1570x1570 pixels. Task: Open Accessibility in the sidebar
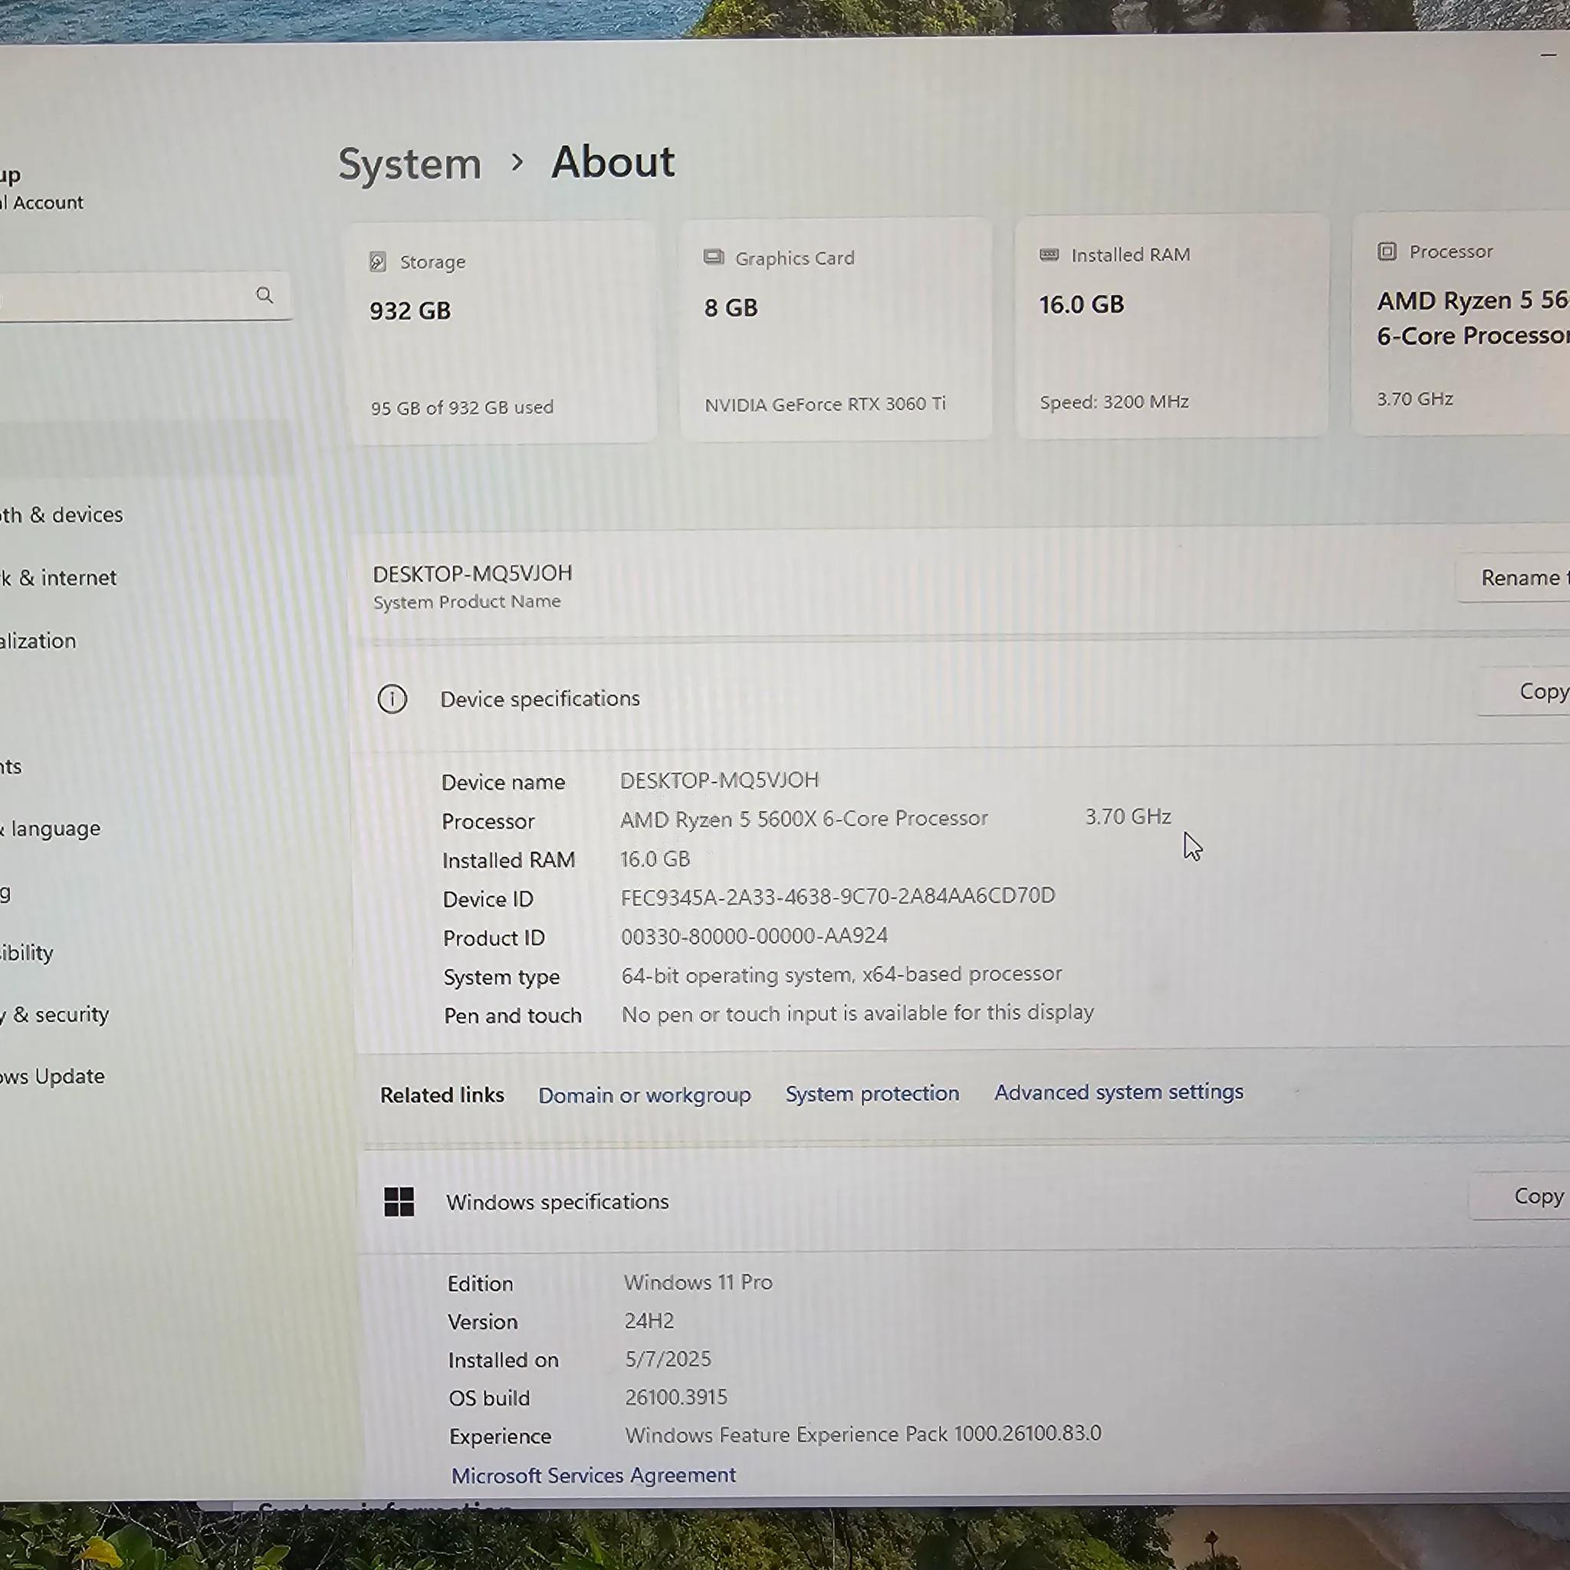click(x=27, y=952)
